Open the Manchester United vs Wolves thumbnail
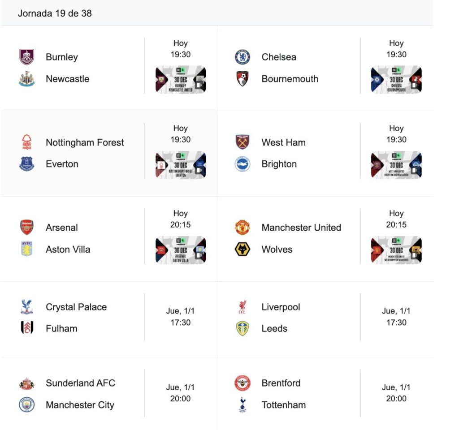 click(x=396, y=250)
